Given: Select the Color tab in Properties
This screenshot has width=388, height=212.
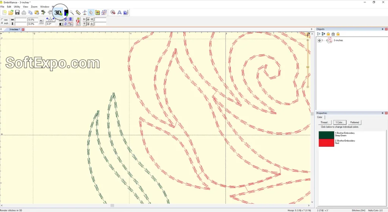Looking at the screenshot, I should coord(320,117).
